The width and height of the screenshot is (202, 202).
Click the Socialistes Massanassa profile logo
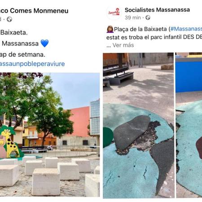coord(114,13)
